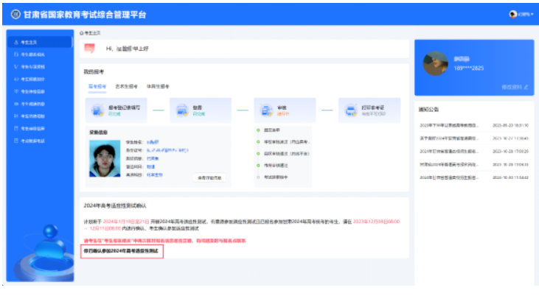The width and height of the screenshot is (539, 296).
Task: Click the 审核 step icon
Action: (263, 110)
